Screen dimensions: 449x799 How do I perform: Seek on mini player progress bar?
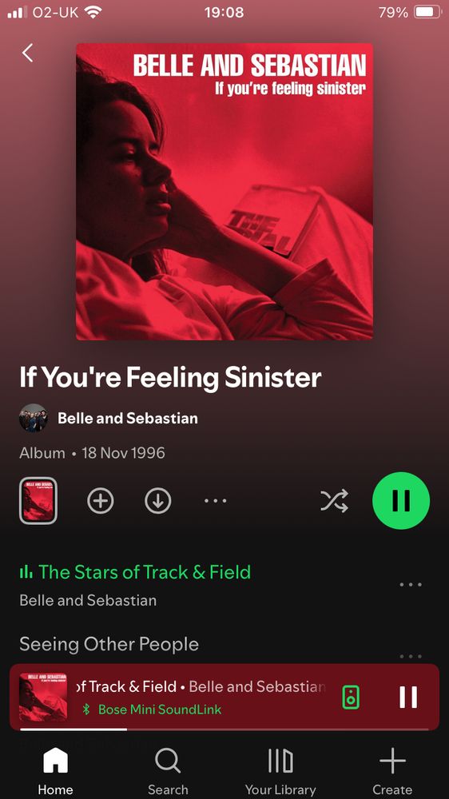pos(224,729)
